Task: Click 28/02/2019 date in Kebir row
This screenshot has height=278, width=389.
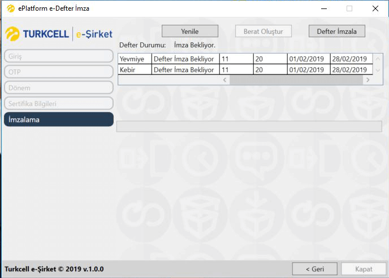Action: (352, 70)
